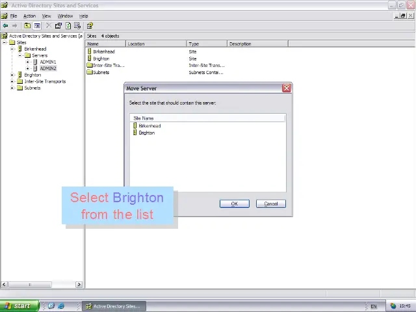Click the Start button
This screenshot has width=416, height=312.
click(19, 306)
